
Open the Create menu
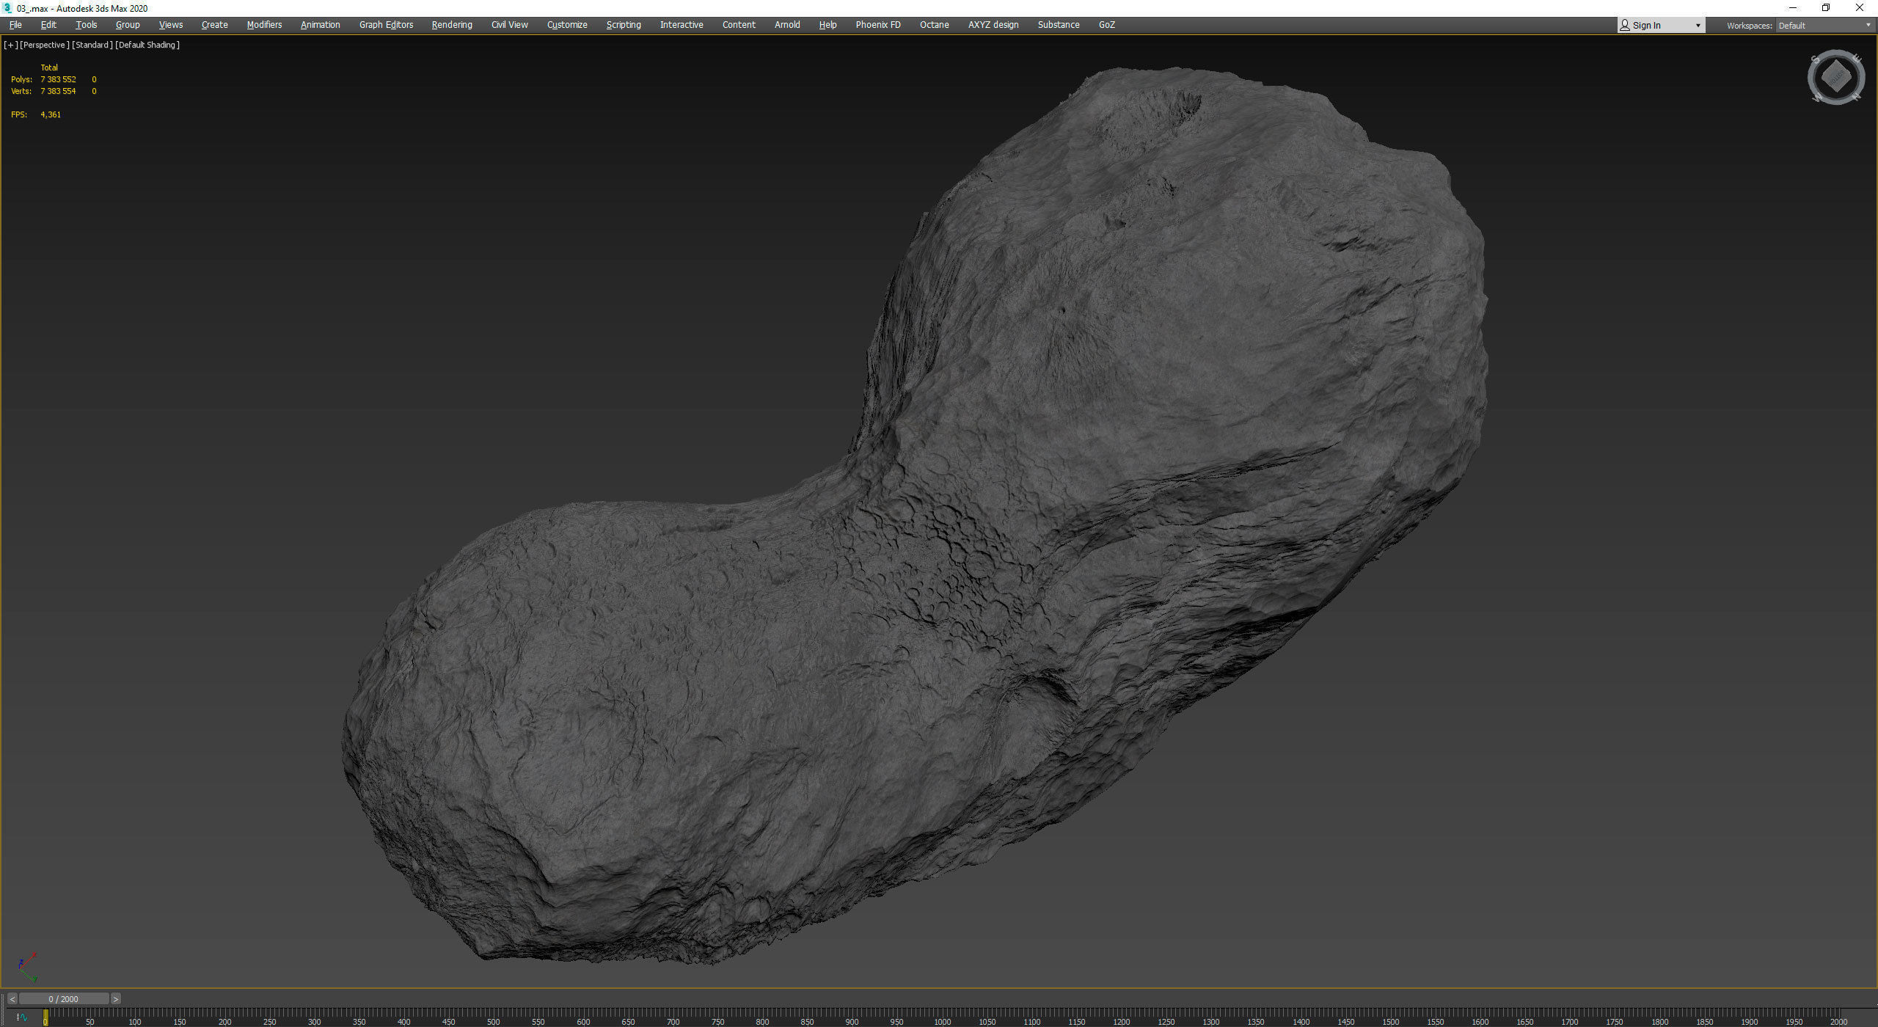tap(214, 25)
